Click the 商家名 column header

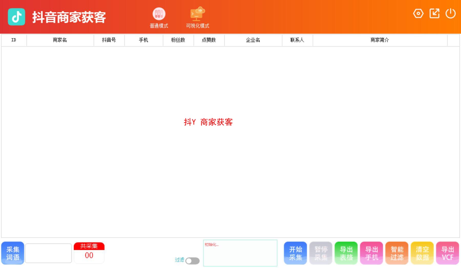[x=60, y=40]
